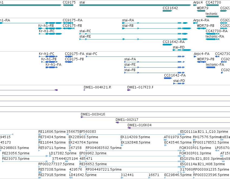Select protein stai-PD
The height and width of the screenshot is (179, 230).
(179, 84)
